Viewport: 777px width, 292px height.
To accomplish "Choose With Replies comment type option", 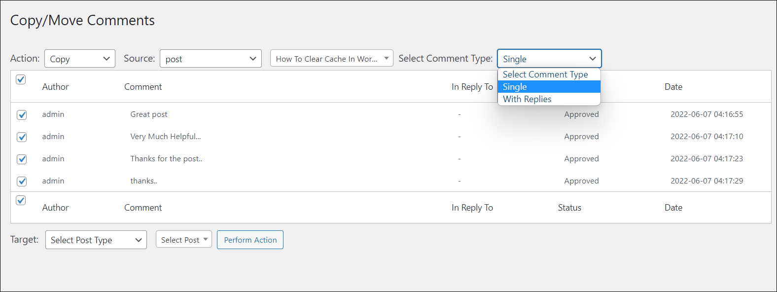I will (x=549, y=99).
